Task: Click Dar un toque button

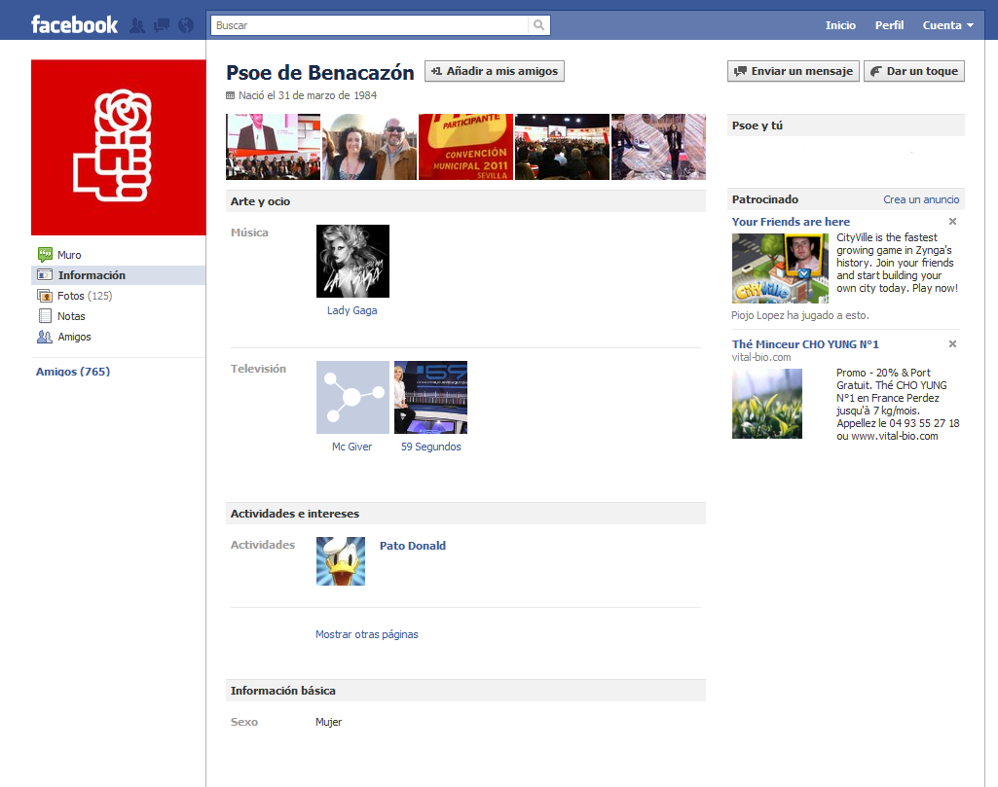Action: (x=914, y=71)
